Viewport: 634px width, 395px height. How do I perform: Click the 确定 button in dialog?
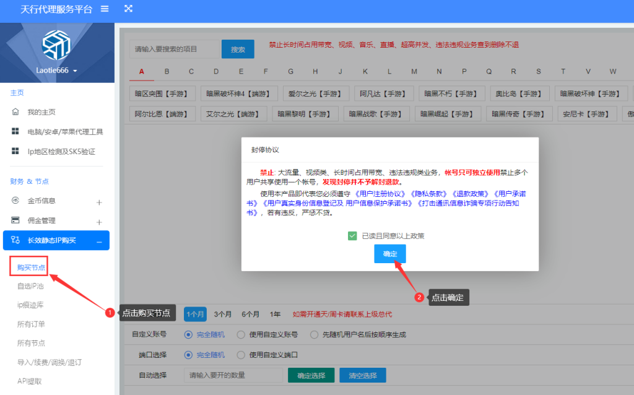tap(390, 254)
